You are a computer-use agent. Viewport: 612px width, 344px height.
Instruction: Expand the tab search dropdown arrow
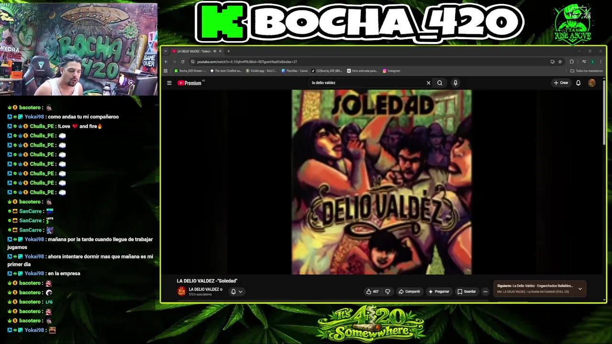[166, 51]
